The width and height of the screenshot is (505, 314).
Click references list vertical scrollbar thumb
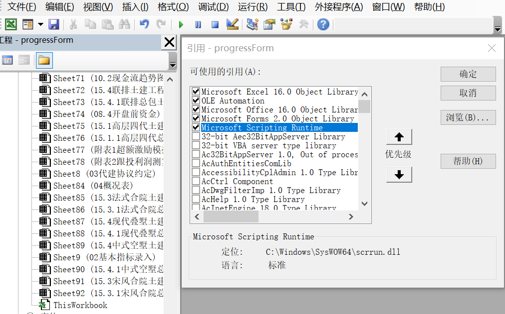(365, 106)
